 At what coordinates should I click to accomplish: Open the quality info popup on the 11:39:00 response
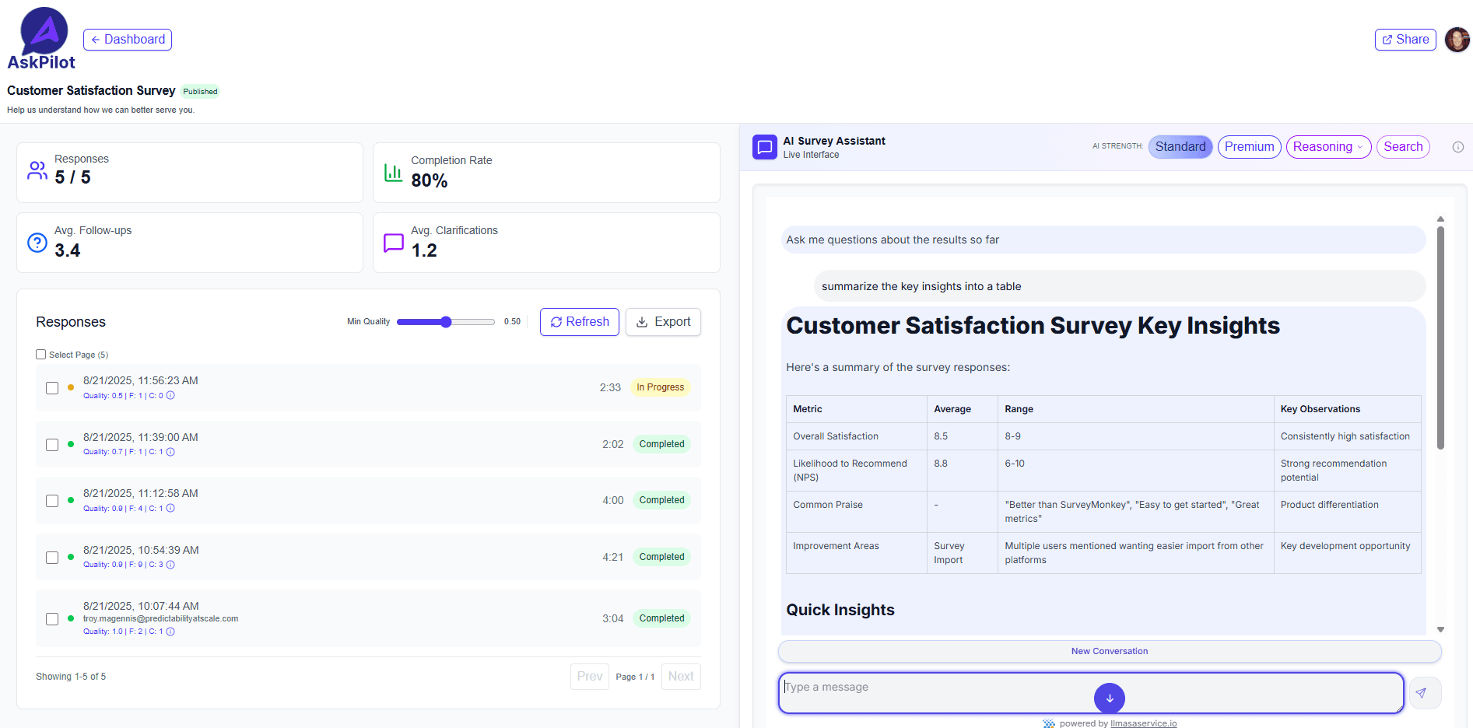pos(170,452)
